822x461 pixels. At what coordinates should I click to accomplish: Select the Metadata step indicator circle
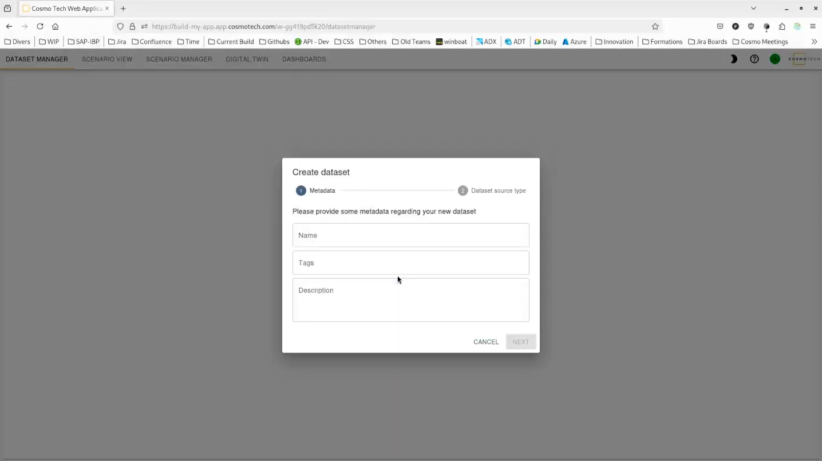pos(301,190)
